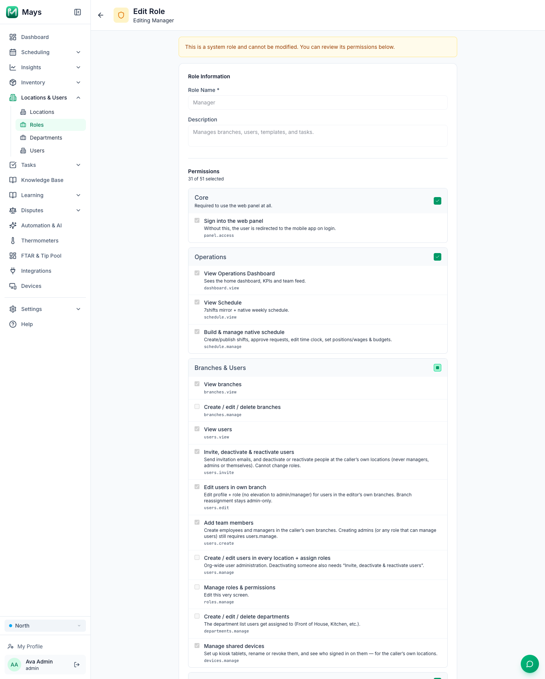
Task: Toggle the Operations section select-all checkbox
Action: click(438, 257)
